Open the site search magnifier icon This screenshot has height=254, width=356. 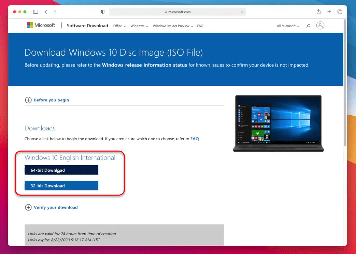click(308, 26)
